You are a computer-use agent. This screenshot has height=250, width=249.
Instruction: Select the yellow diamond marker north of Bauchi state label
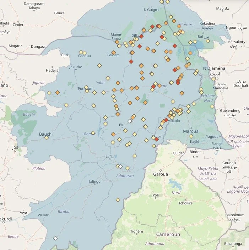coord(66,105)
